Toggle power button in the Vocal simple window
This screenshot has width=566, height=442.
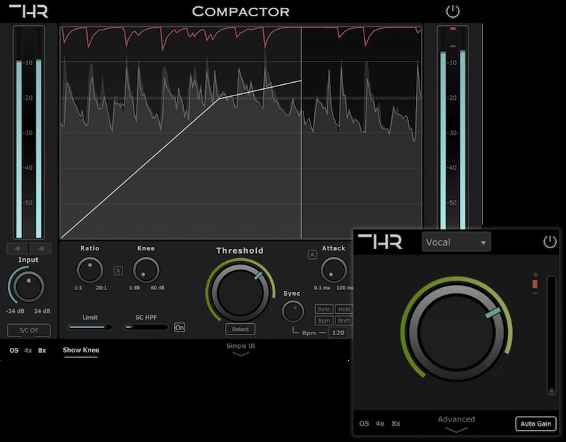point(550,242)
